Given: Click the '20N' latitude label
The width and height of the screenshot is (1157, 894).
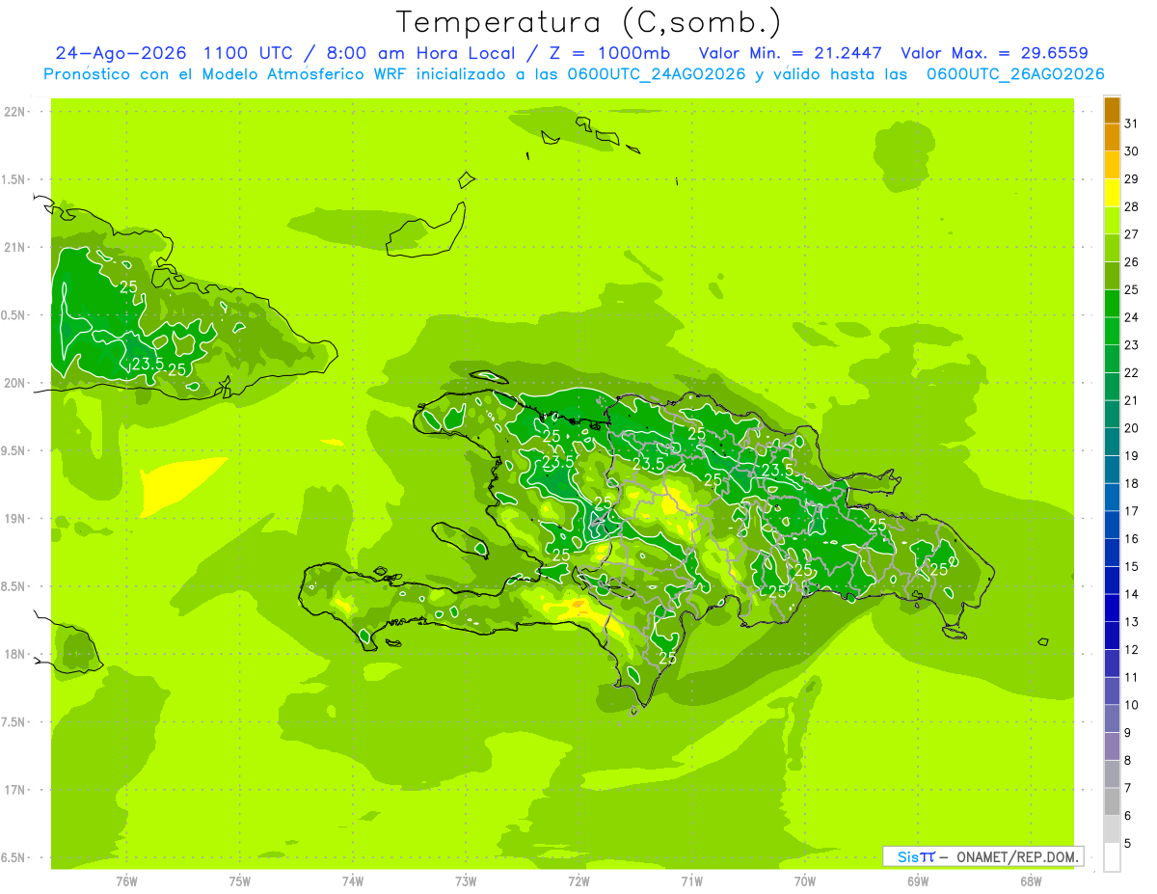Looking at the screenshot, I should coord(14,383).
